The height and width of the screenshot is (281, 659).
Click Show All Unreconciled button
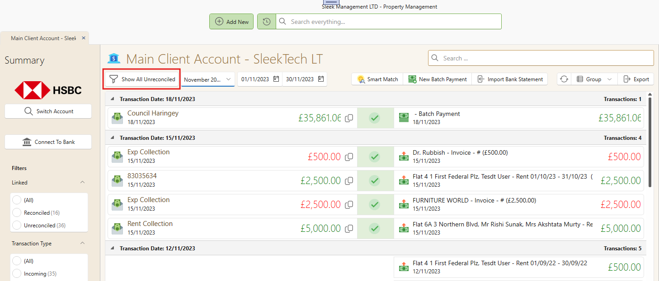[143, 79]
